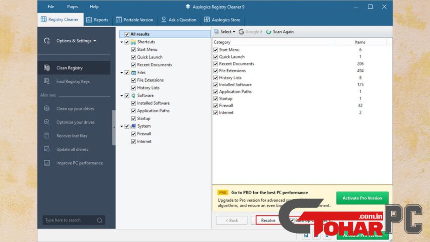Viewport: 430px width, 242px height.
Task: Sort by the Items column header
Action: pyautogui.click(x=360, y=42)
